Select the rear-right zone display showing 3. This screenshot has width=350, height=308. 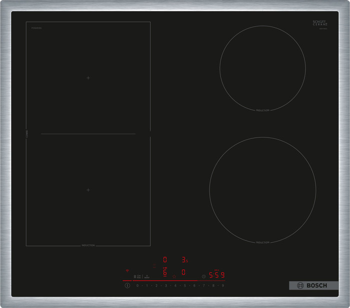tap(185, 259)
